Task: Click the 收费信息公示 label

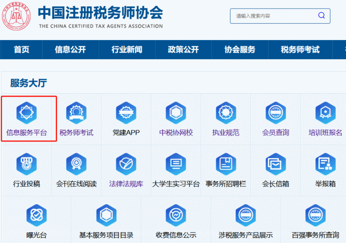Action: (x=176, y=235)
